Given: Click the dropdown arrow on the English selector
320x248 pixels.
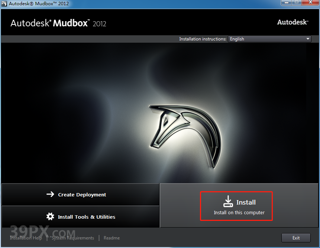Looking at the screenshot, I should [308, 39].
